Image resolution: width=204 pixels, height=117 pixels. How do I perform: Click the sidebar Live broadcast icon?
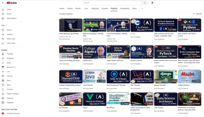[x=3, y=72]
